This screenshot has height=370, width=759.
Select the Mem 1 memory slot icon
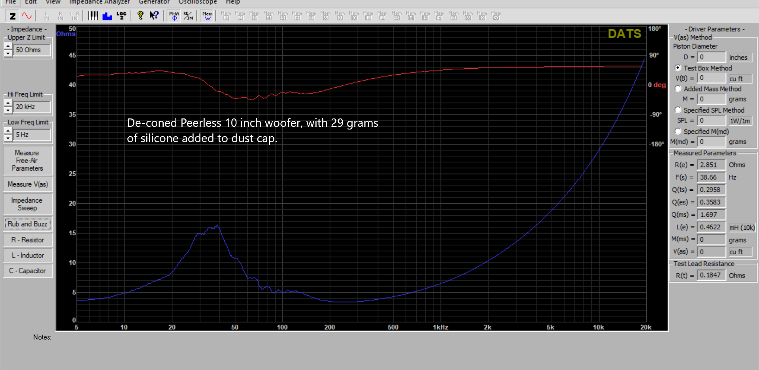[x=226, y=16]
